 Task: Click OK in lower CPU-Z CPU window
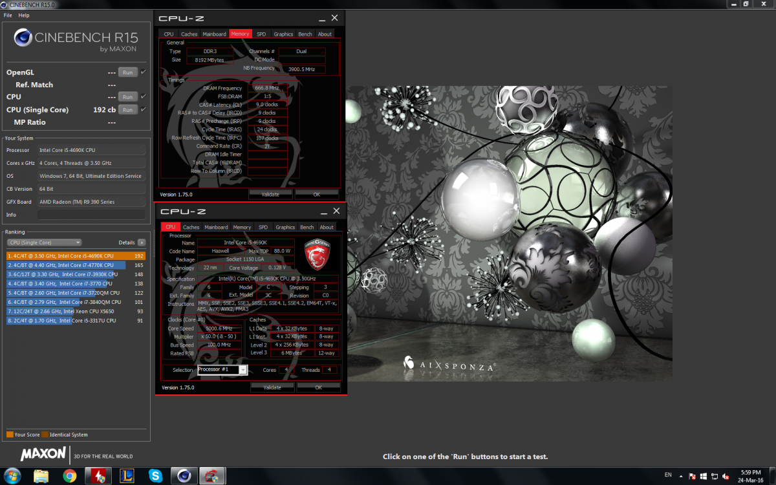319,387
